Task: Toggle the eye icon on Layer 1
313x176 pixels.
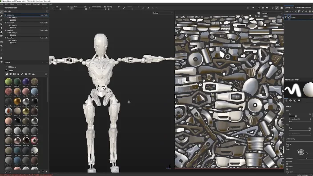Action: 285,17
